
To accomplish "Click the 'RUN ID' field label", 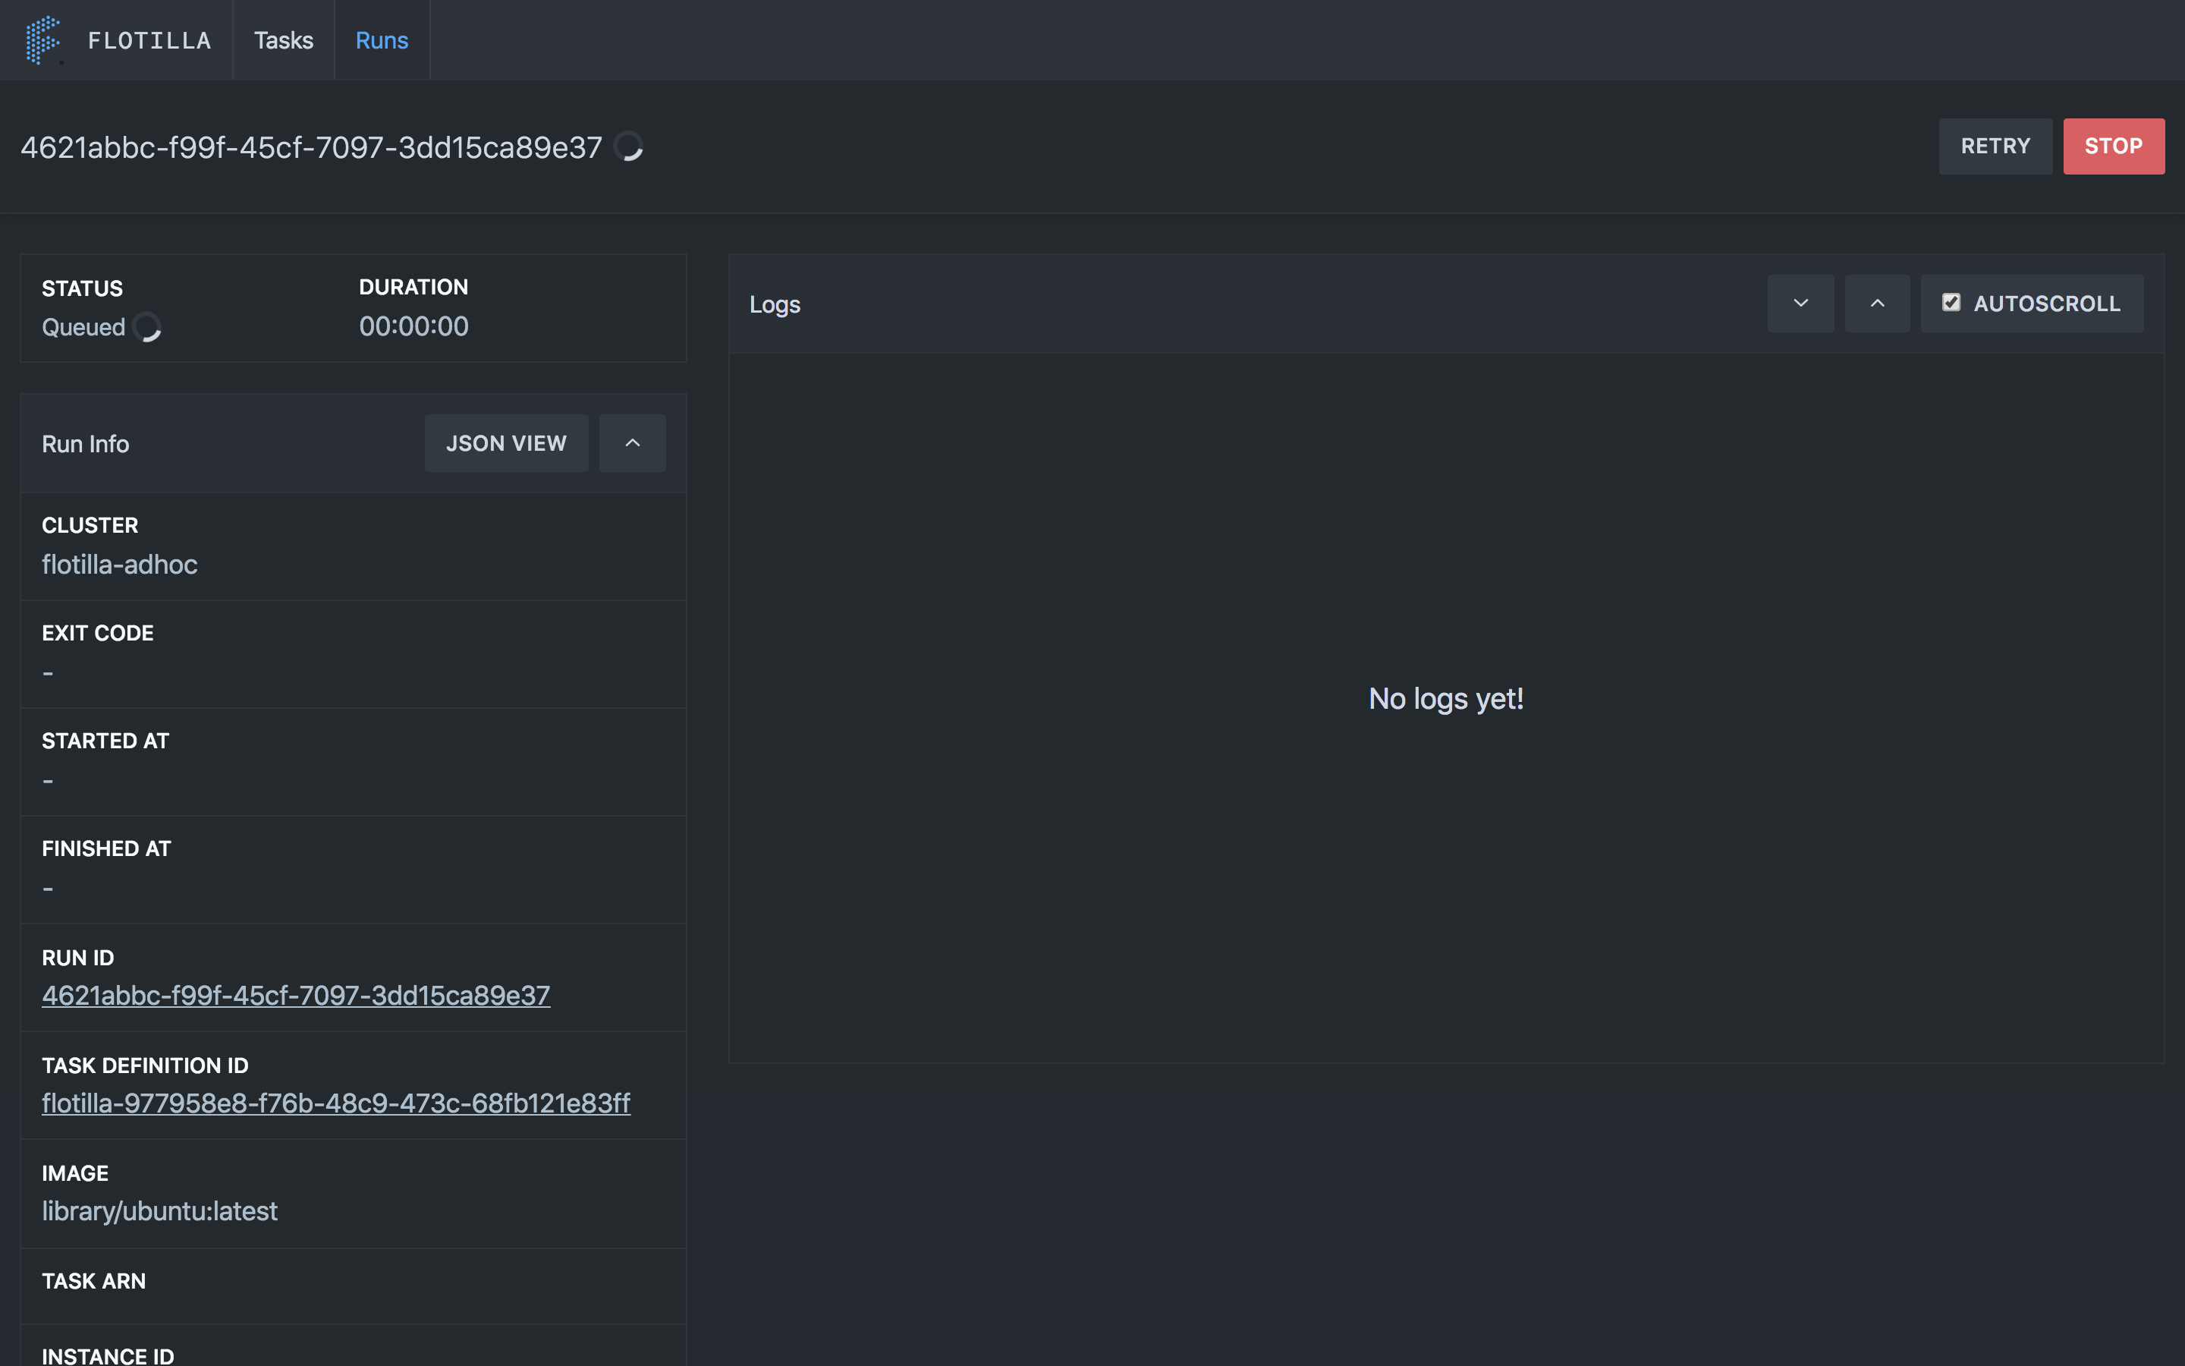I will [77, 958].
